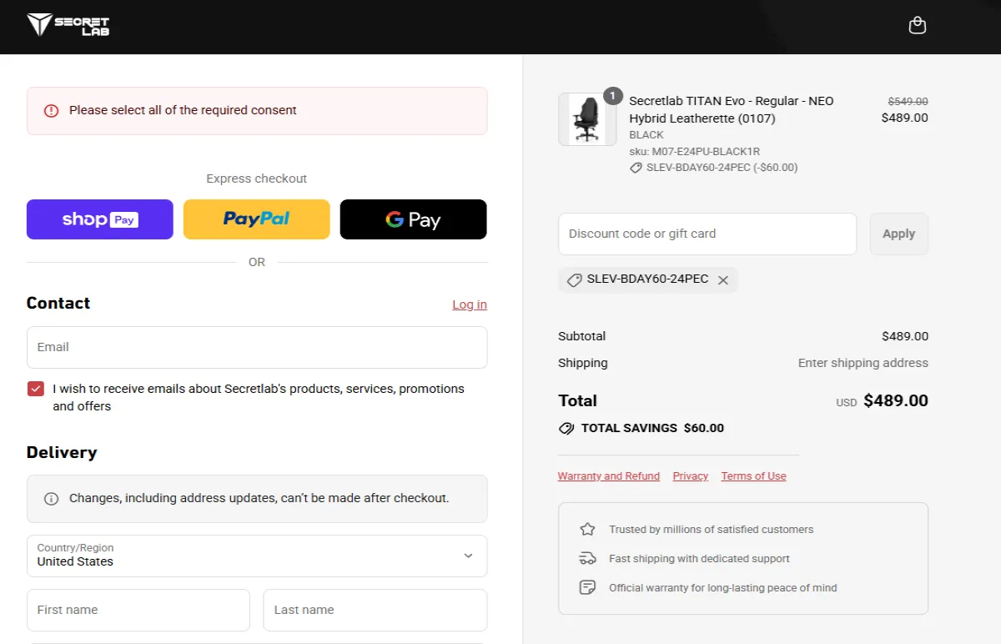Click the fast shipping truck icon

click(587, 558)
